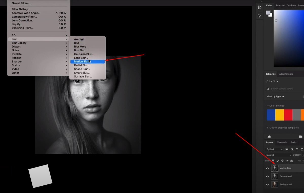Open the Adjustments tab

click(x=286, y=74)
